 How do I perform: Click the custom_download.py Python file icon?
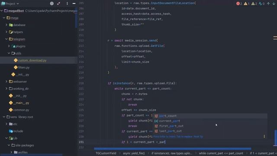[16, 60]
